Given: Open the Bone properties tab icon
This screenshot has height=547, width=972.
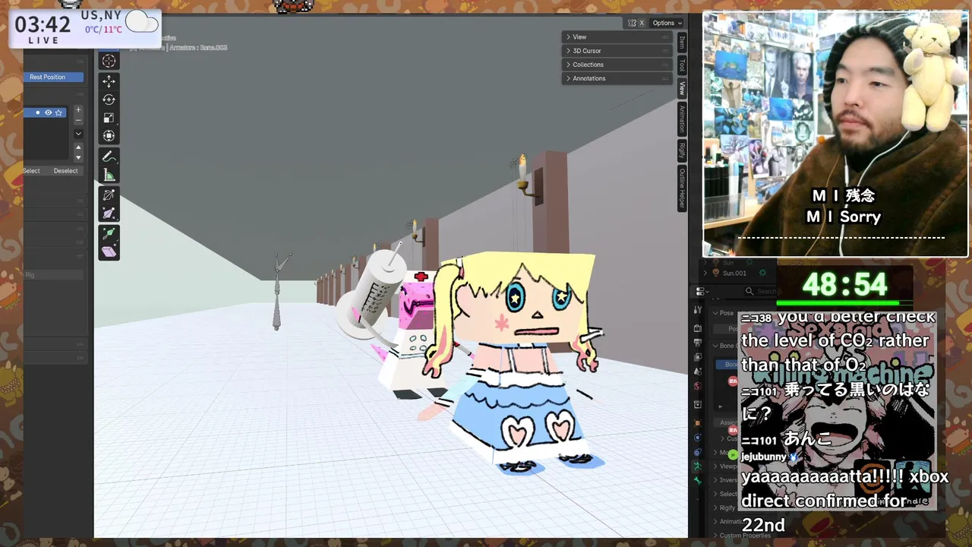Looking at the screenshot, I should pos(698,481).
